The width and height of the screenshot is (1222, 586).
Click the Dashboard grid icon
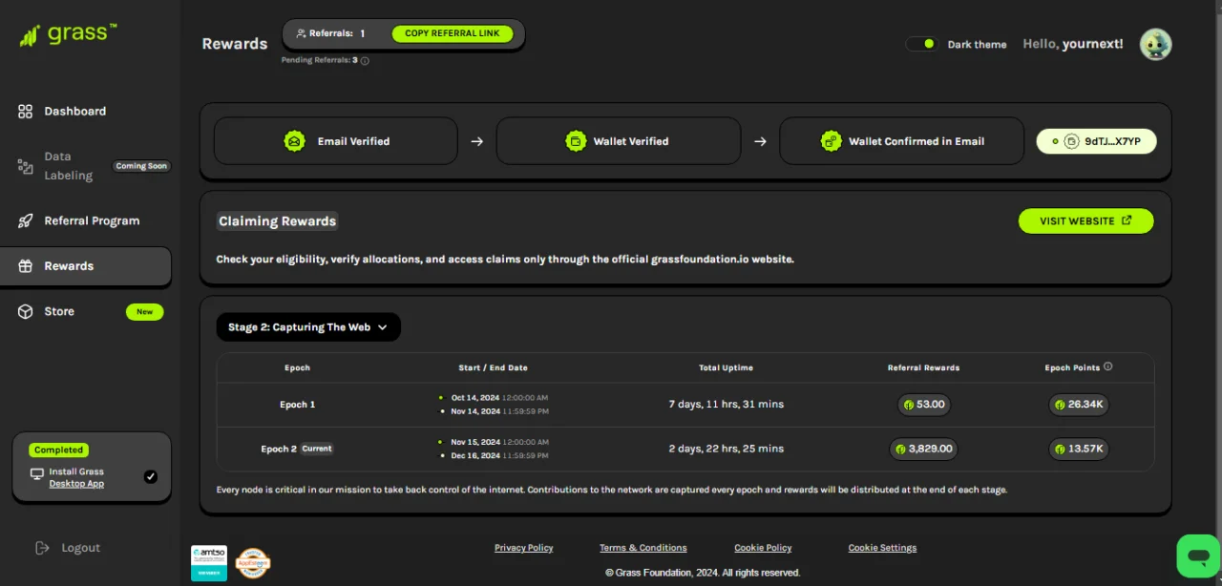pyautogui.click(x=26, y=112)
